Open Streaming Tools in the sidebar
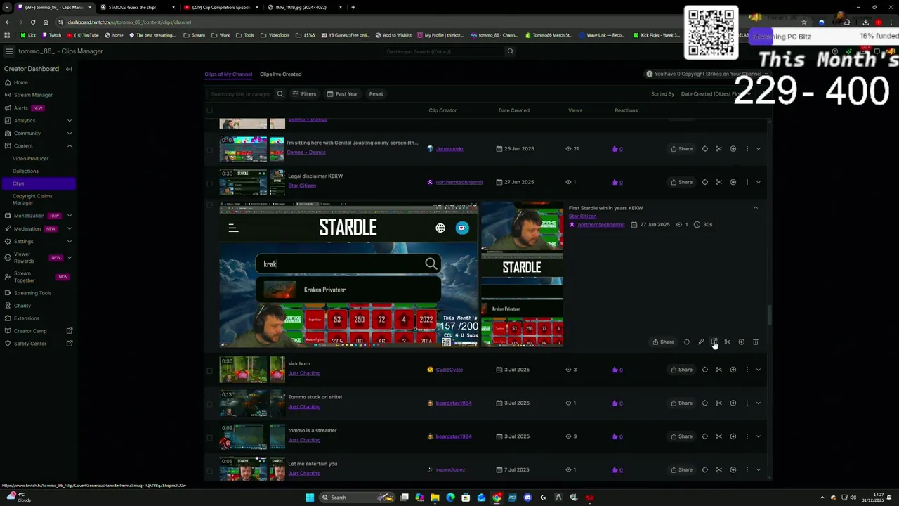The width and height of the screenshot is (899, 506). click(32, 293)
